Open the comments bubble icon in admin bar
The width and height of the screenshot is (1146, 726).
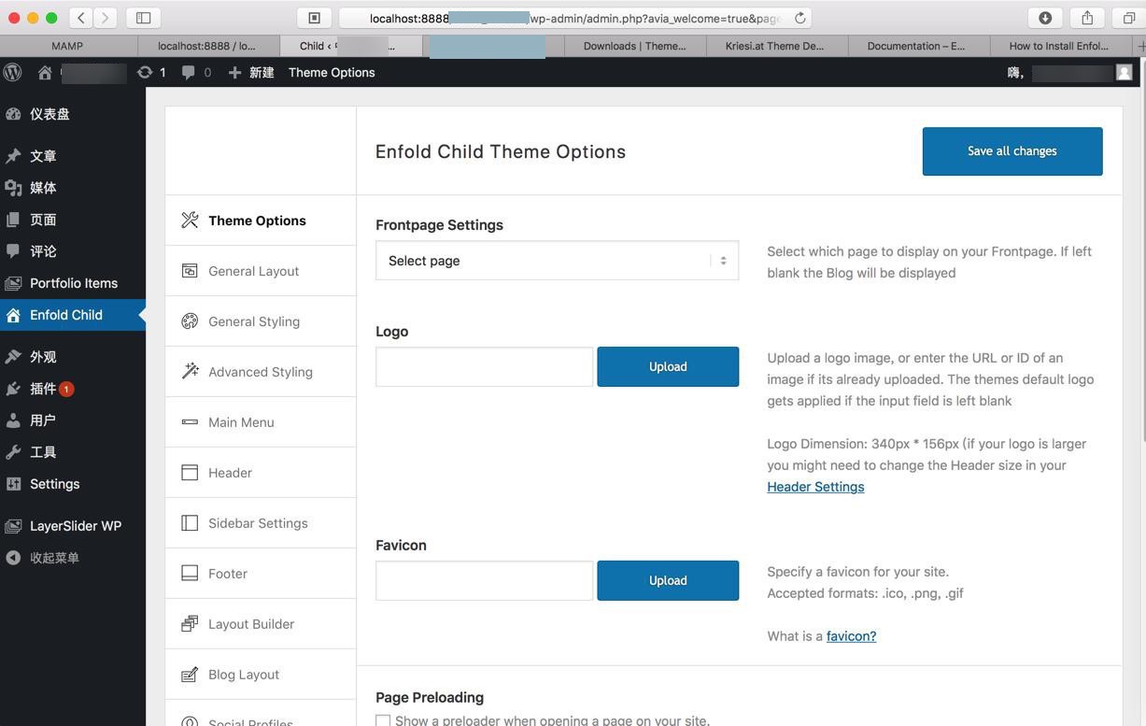pyautogui.click(x=189, y=72)
